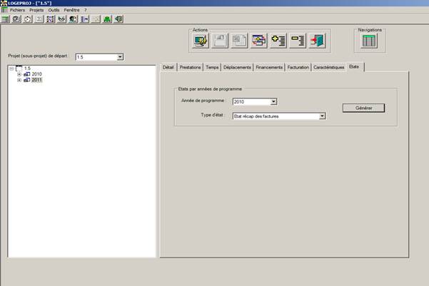
Task: Open the Outils menu
Action: coord(54,11)
